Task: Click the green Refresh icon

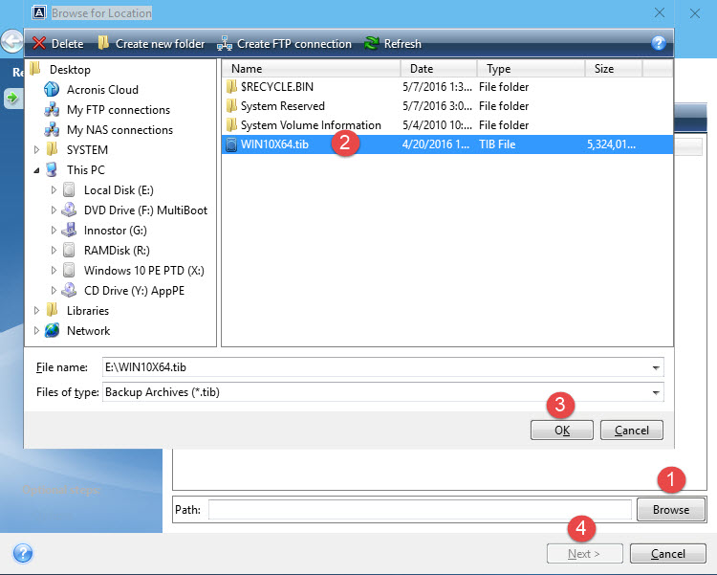Action: (x=372, y=43)
